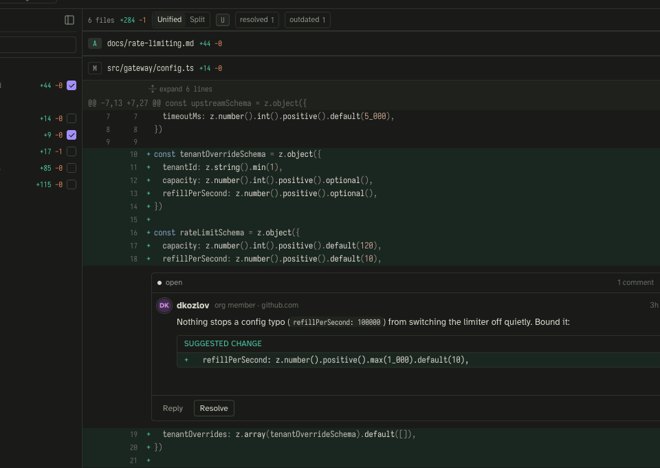660x468 pixels.
Task: Switch to the Unified diff view
Action: click(169, 20)
